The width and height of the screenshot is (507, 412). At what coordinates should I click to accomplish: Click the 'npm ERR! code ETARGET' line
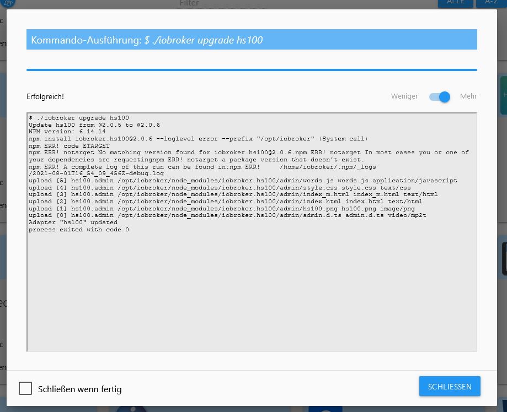tap(69, 146)
